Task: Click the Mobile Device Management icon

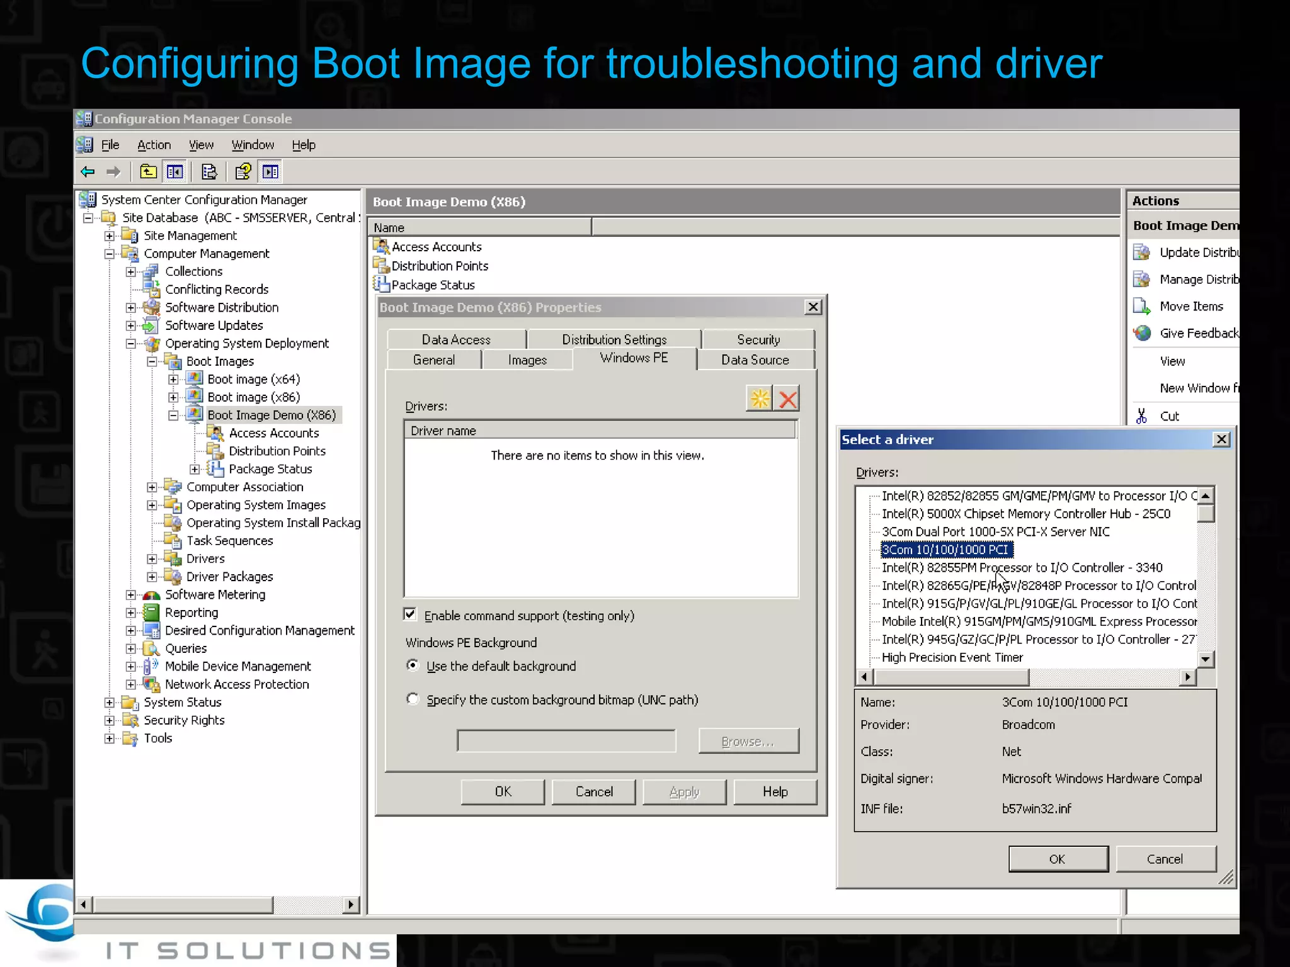Action: click(151, 666)
